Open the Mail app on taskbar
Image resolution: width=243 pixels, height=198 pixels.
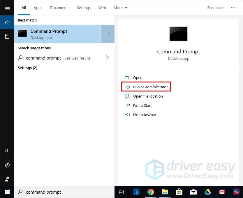click(x=193, y=192)
